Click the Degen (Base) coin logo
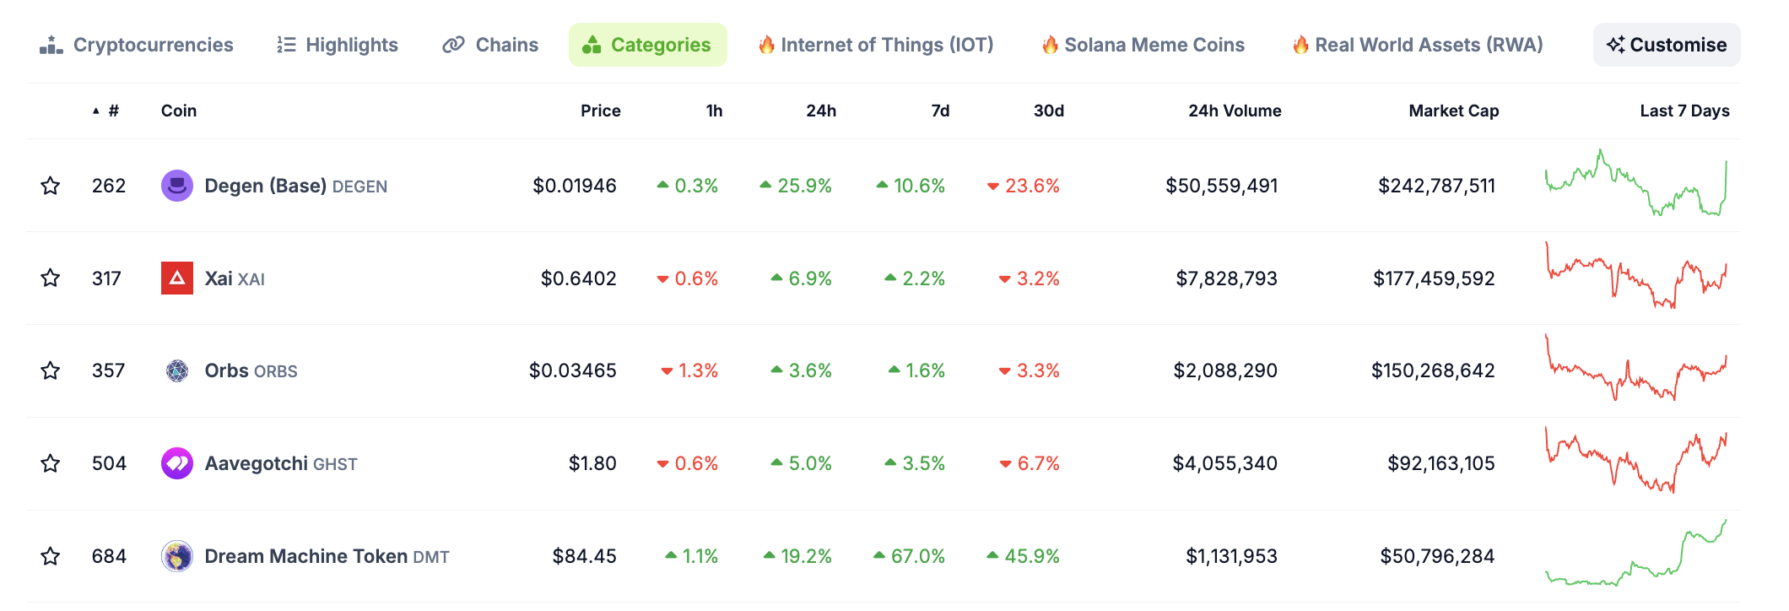Image resolution: width=1789 pixels, height=611 pixels. point(177,186)
